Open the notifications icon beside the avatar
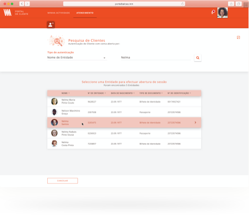The height and width of the screenshot is (215, 249). tap(213, 12)
